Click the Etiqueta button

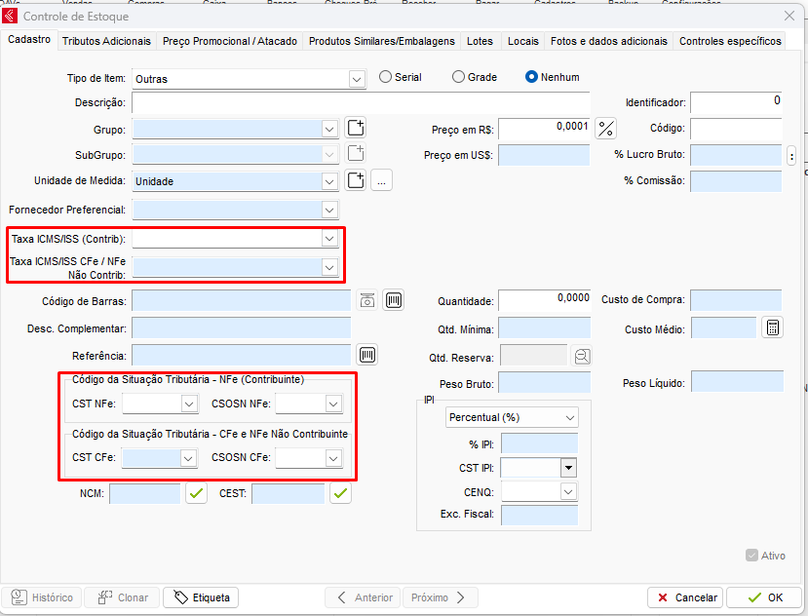click(201, 597)
